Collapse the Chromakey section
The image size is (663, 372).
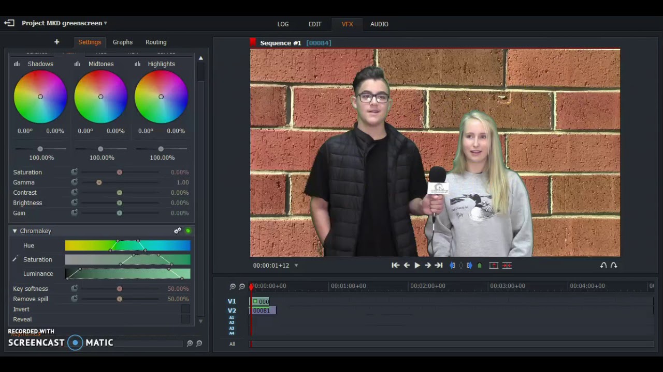(15, 231)
